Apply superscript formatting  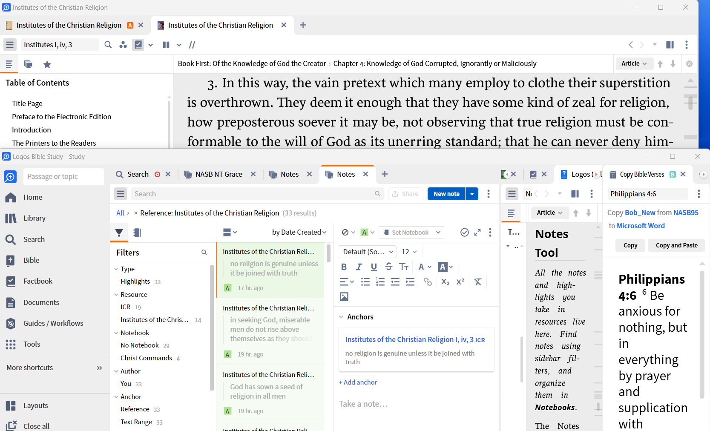460,282
